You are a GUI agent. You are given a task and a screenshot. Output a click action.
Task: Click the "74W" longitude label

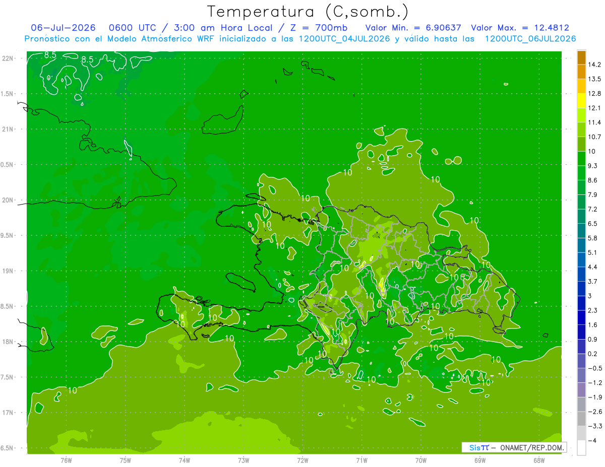point(184,460)
